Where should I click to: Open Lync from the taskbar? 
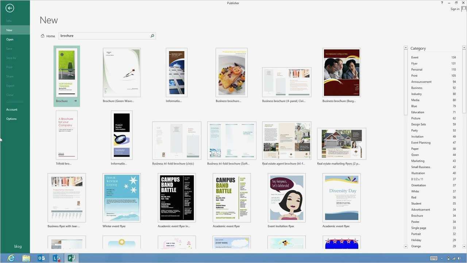coord(57,258)
